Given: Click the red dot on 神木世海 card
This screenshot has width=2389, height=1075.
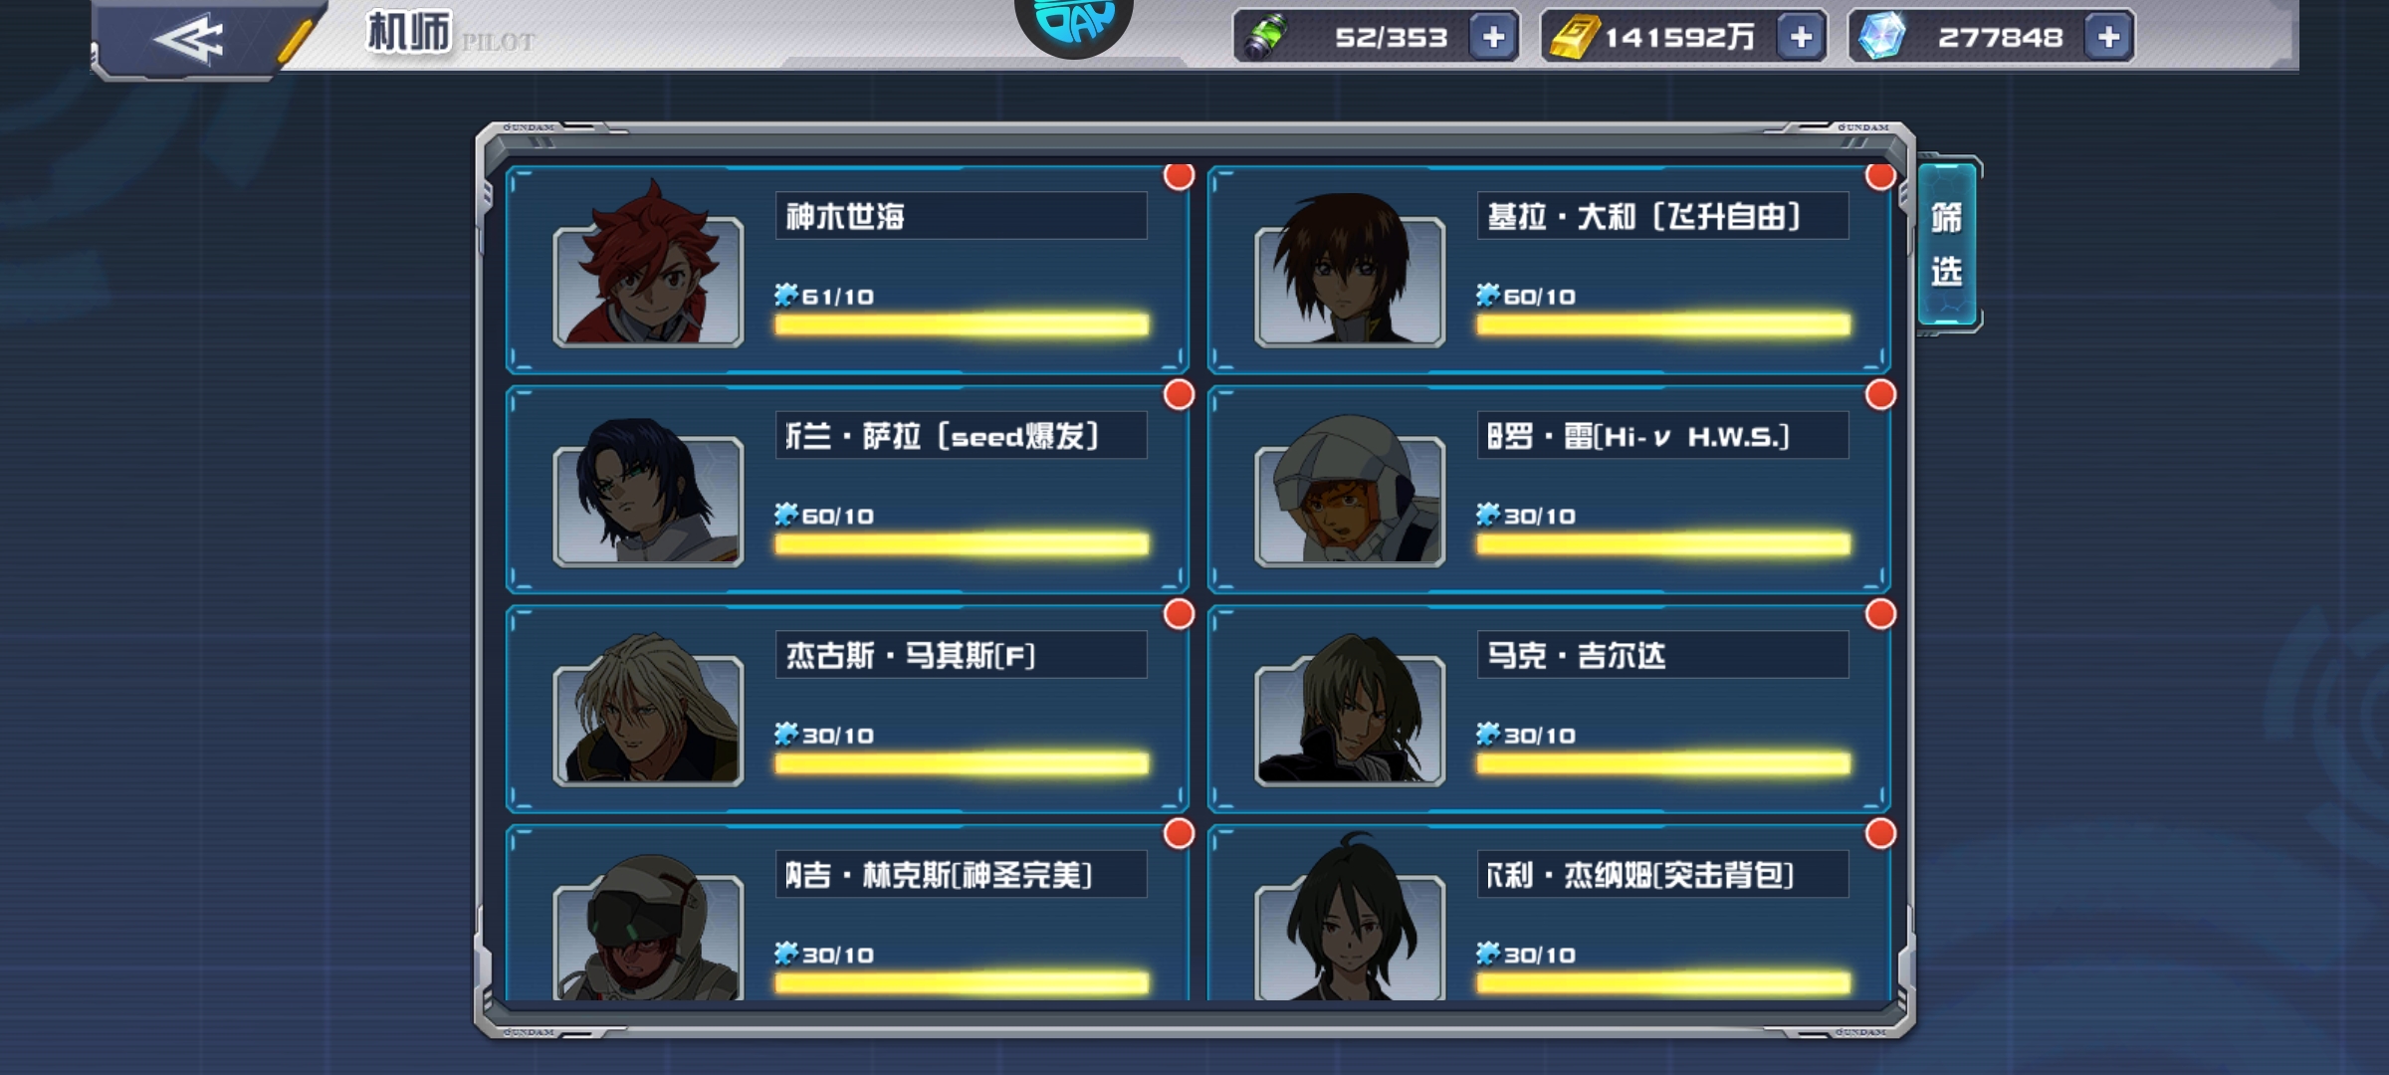Looking at the screenshot, I should pyautogui.click(x=1179, y=176).
